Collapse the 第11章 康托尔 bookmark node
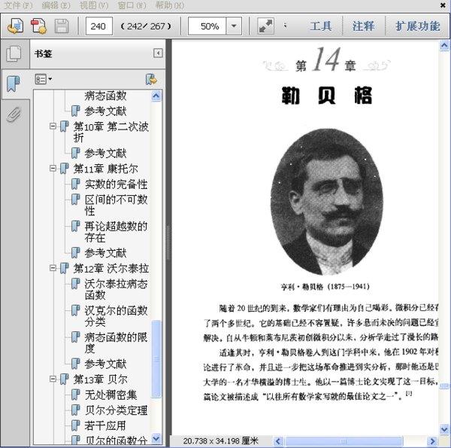The image size is (451, 448). click(x=53, y=168)
